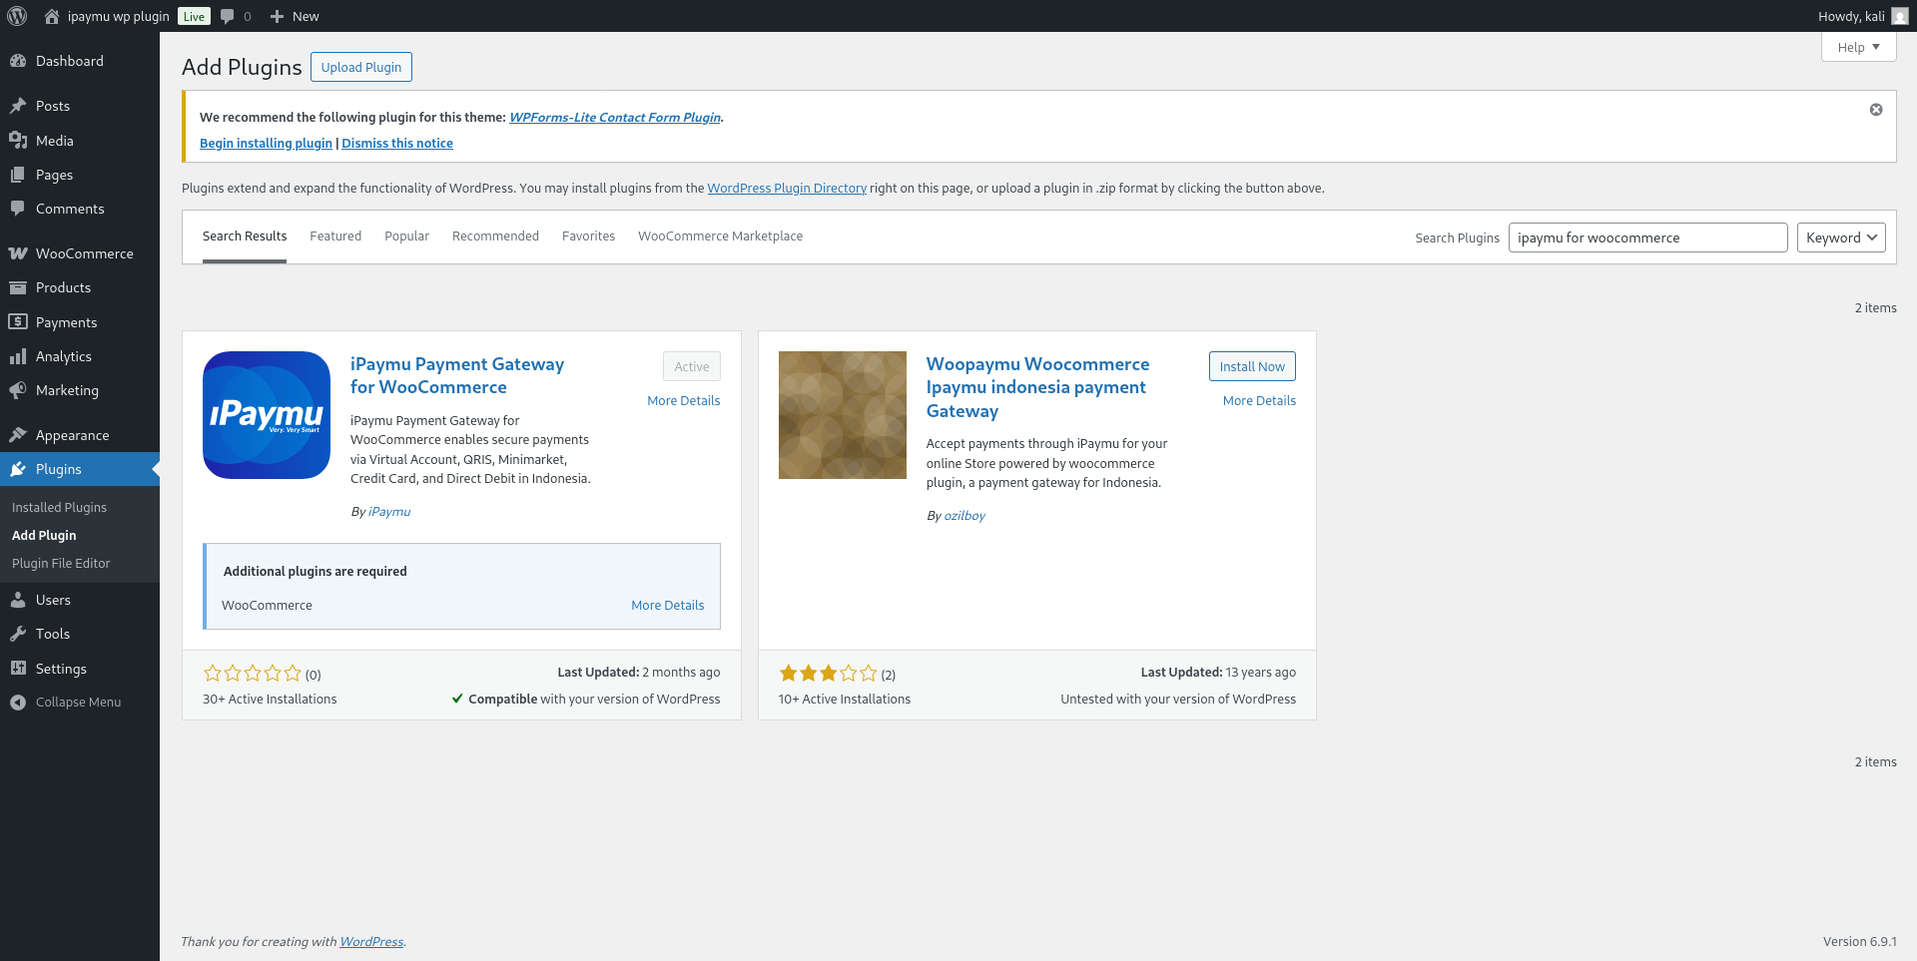Open the WordPress Plugin Directory link
Screen dimensions: 1917x961
787,189
